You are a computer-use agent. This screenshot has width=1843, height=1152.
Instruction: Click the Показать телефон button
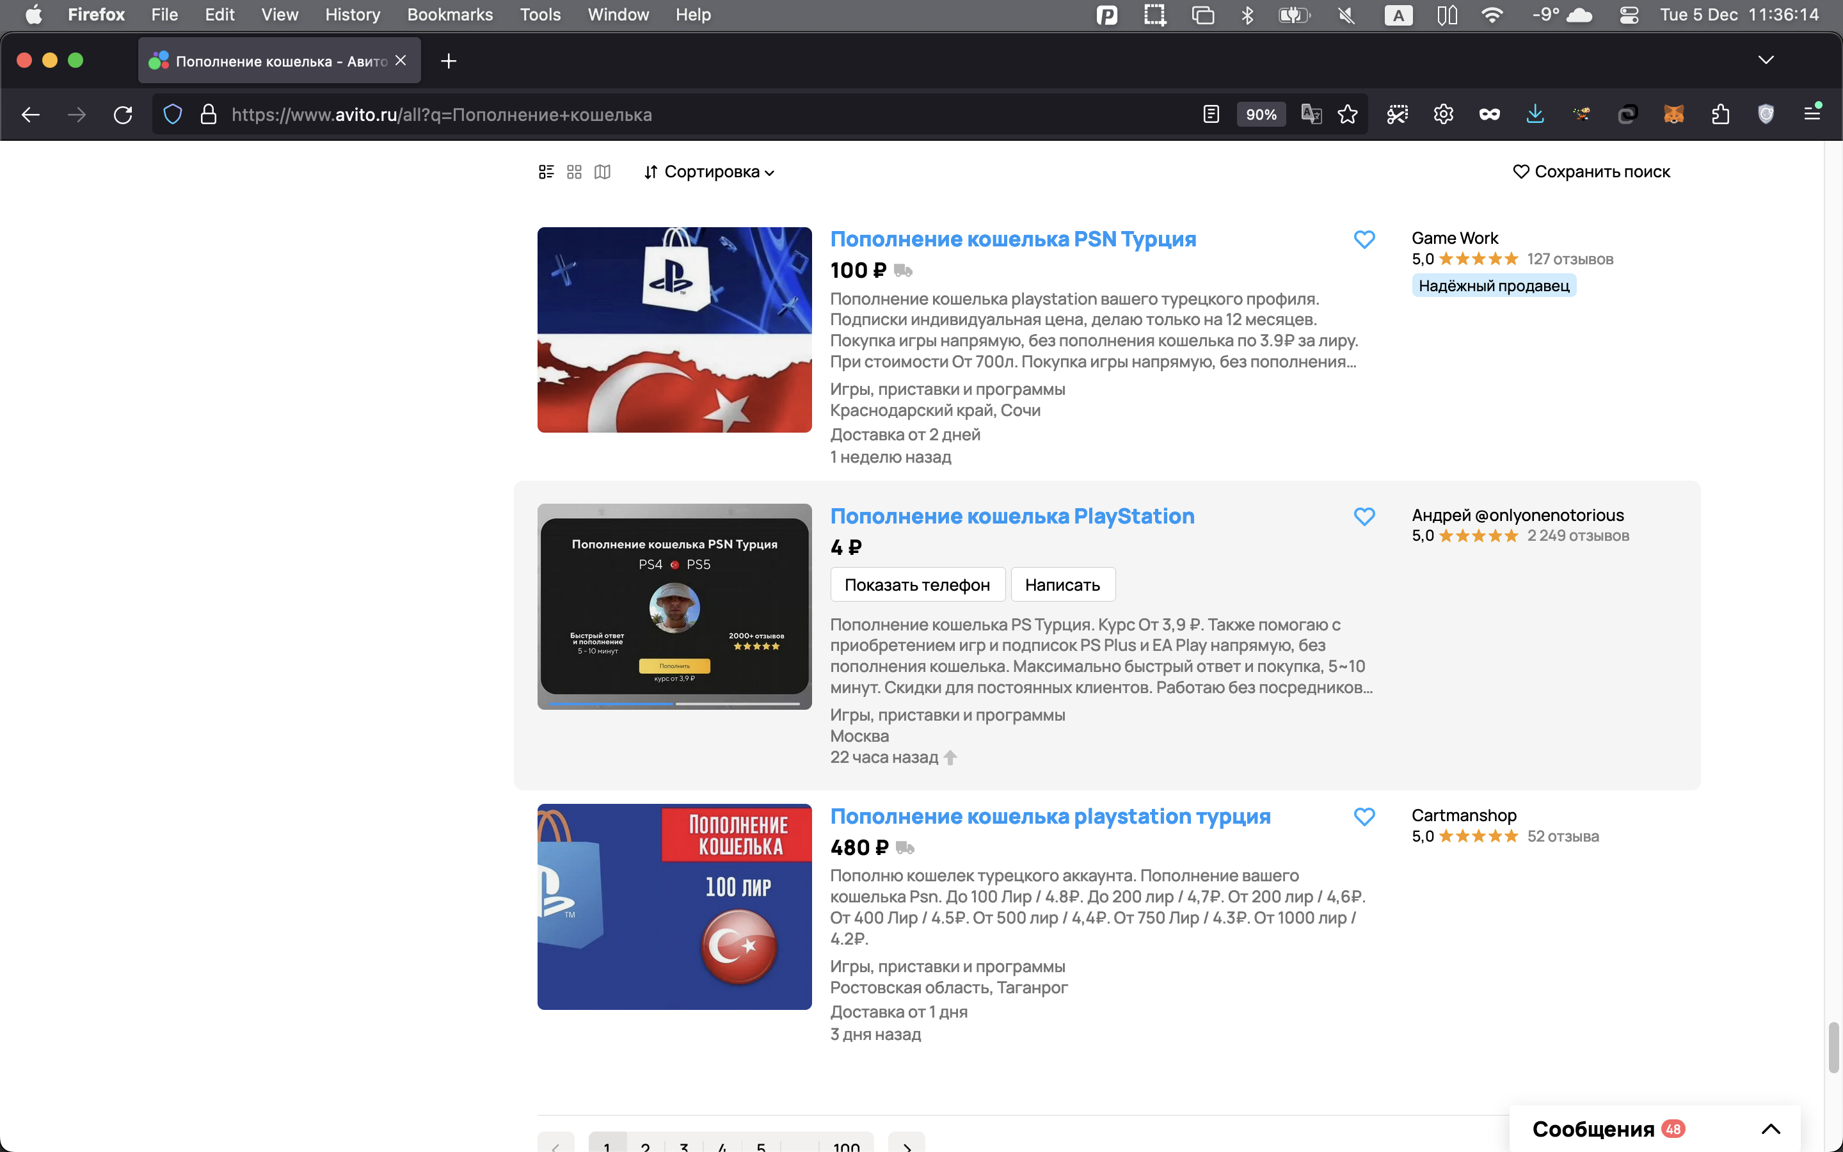coord(917,584)
